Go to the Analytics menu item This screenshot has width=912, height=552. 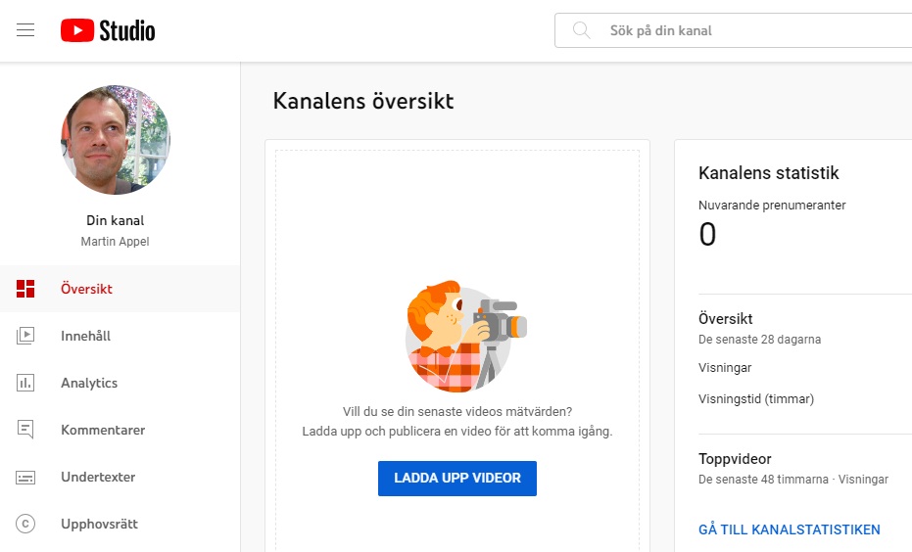pyautogui.click(x=89, y=383)
